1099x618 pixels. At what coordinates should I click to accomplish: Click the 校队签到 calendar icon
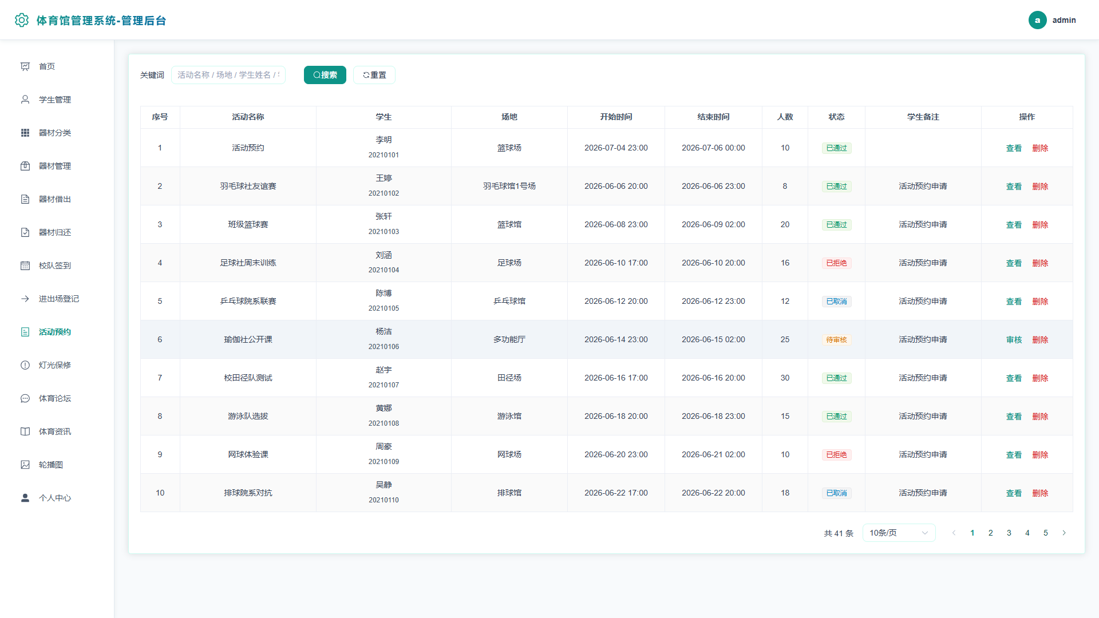pyautogui.click(x=25, y=266)
